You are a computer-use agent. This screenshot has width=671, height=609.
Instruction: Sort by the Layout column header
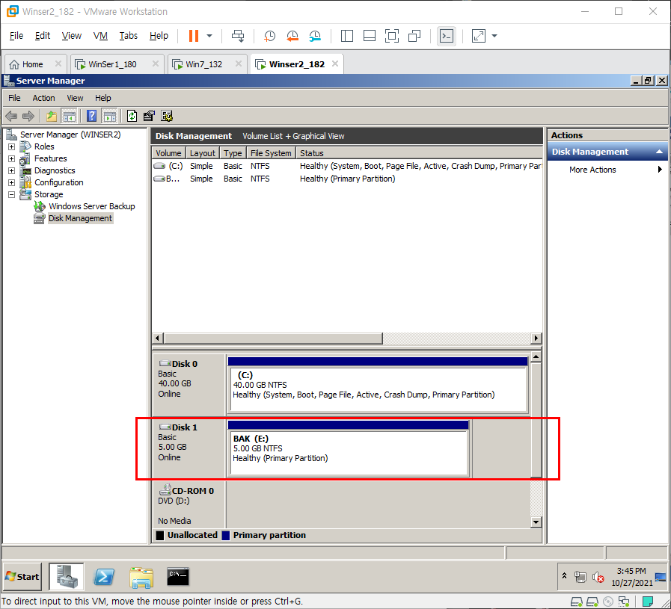[x=203, y=153]
